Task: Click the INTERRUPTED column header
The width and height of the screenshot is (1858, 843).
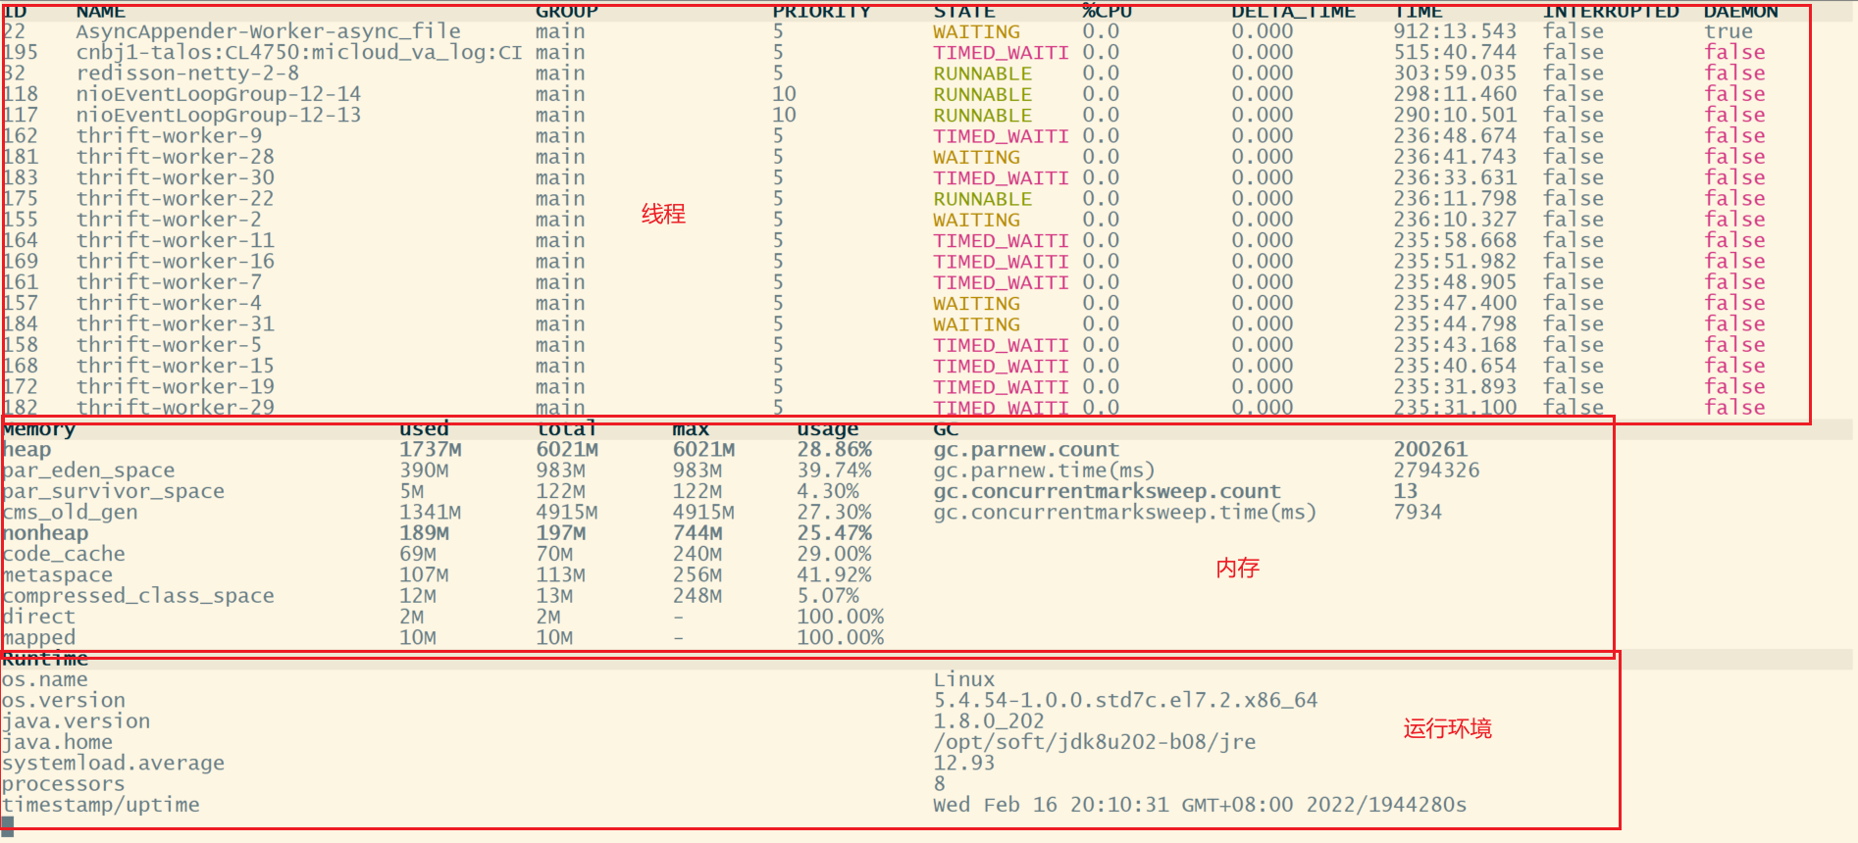Action: click(1611, 12)
